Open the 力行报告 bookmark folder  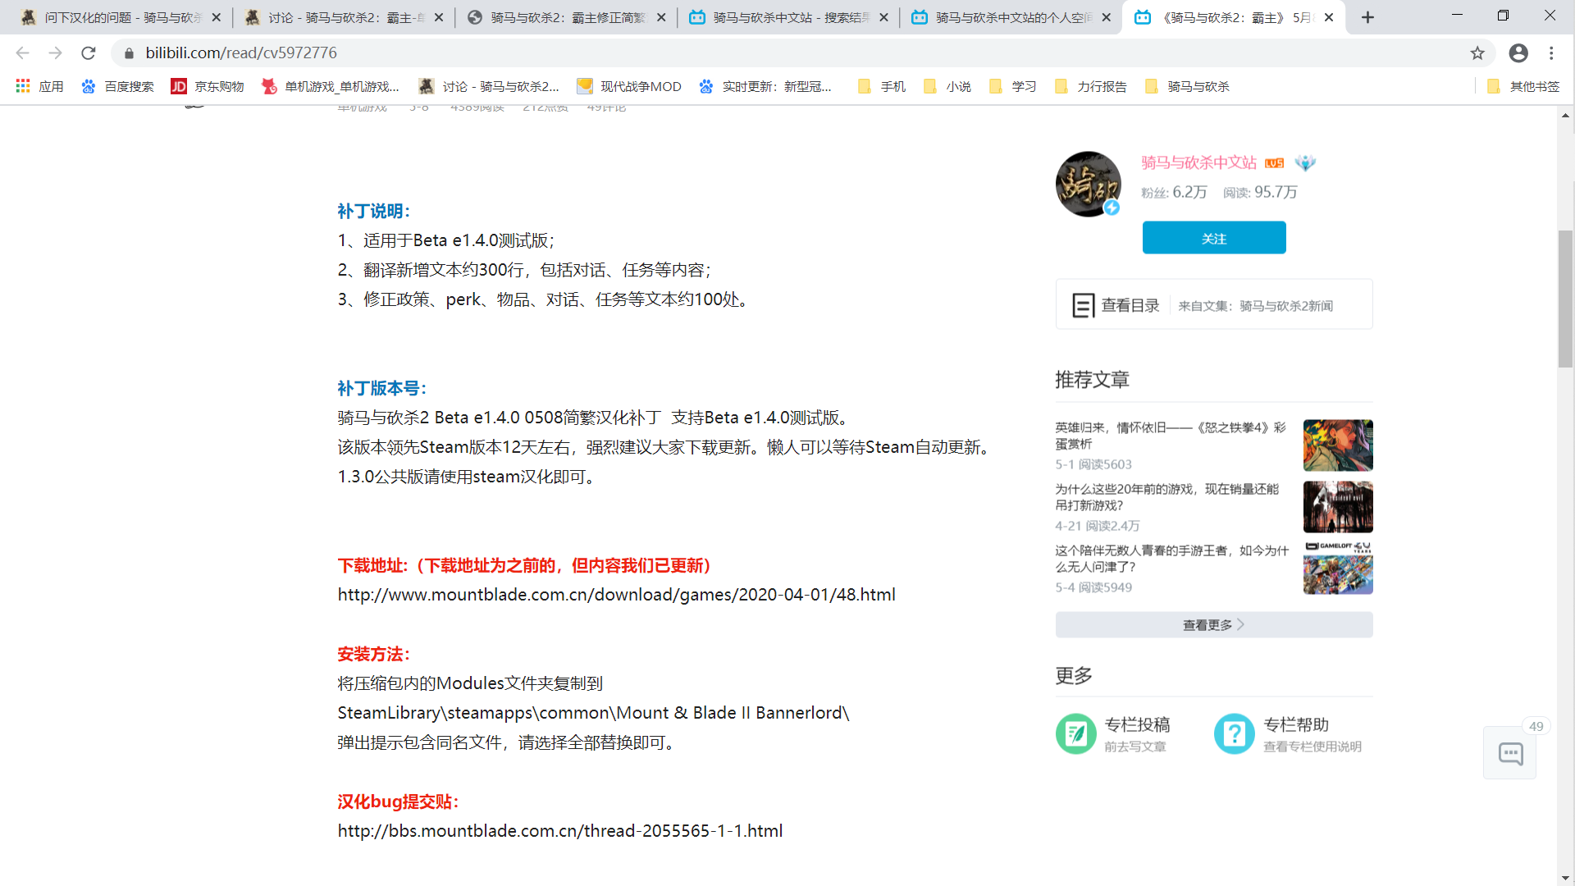(x=1090, y=86)
